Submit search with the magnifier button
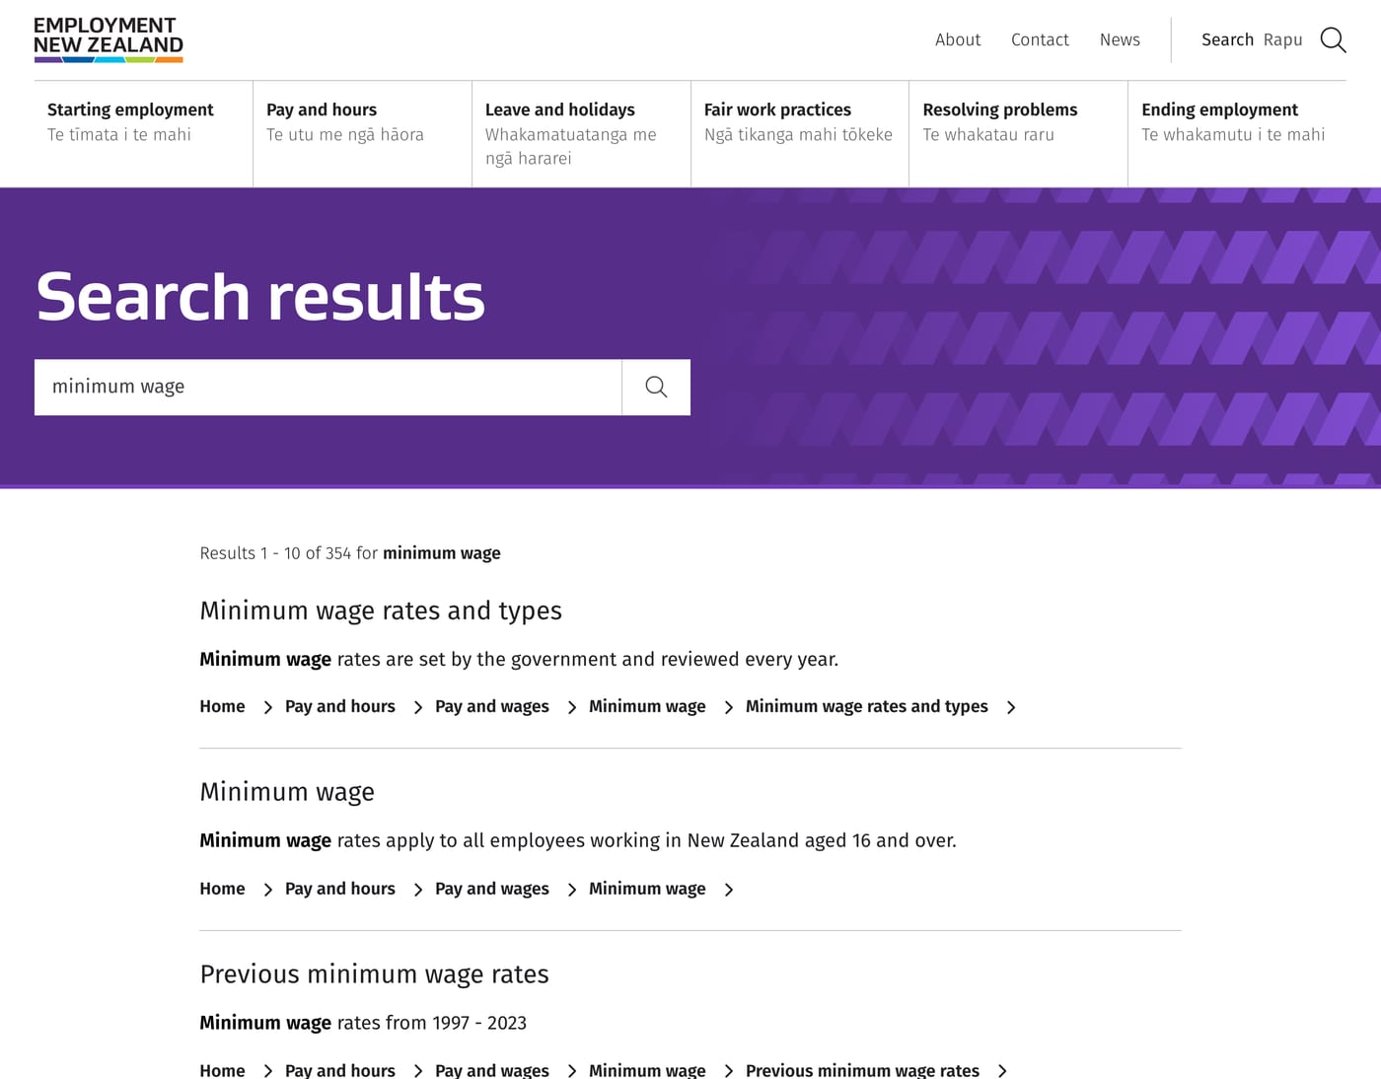 pos(656,387)
